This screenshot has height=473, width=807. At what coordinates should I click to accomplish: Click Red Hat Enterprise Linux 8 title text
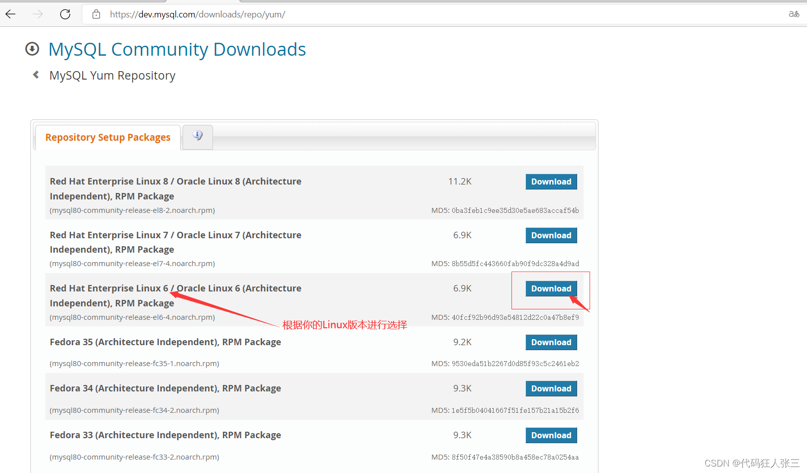(x=176, y=189)
